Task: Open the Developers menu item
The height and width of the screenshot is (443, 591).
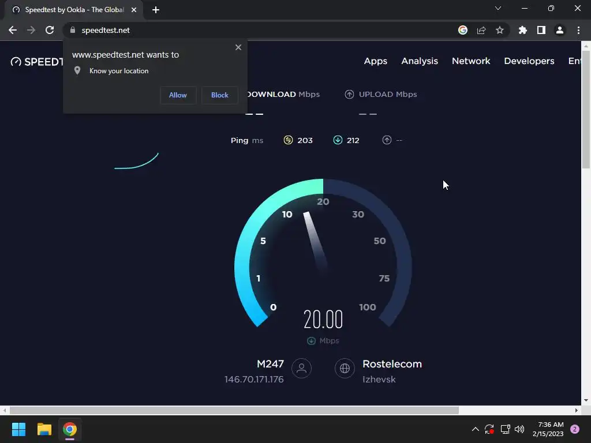Action: coord(529,61)
